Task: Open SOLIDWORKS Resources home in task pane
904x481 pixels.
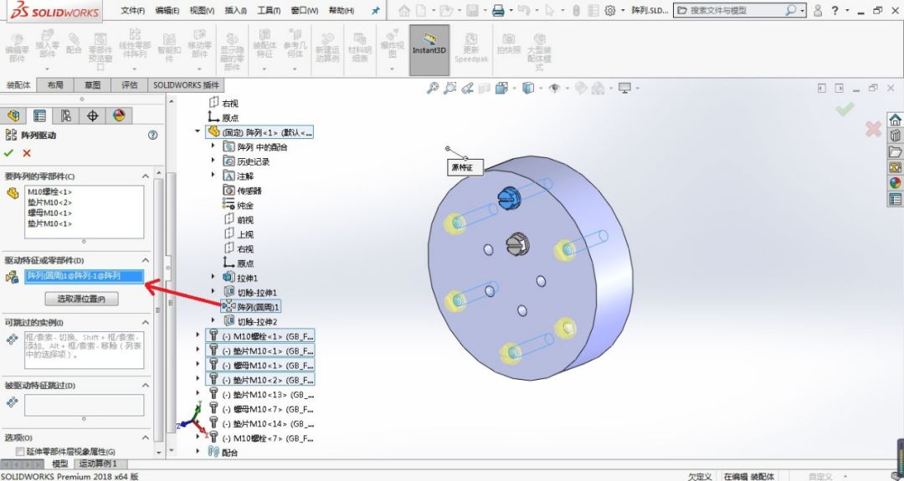Action: tap(895, 120)
